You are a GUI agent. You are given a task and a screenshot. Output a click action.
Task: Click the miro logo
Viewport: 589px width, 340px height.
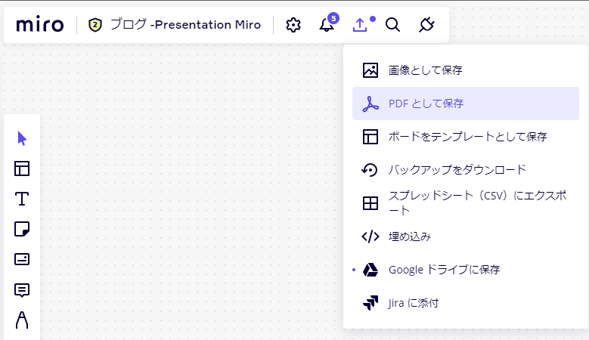click(x=40, y=24)
